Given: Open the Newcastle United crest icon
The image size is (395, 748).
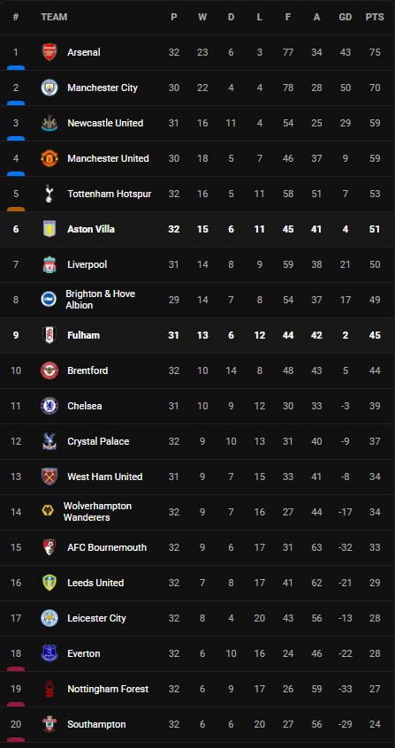Looking at the screenshot, I should click(49, 123).
